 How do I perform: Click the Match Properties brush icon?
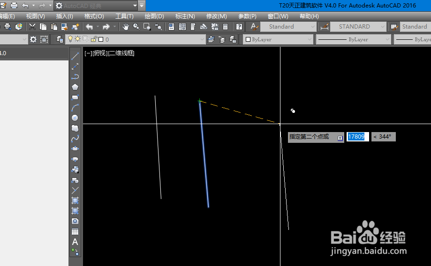tap(64, 27)
